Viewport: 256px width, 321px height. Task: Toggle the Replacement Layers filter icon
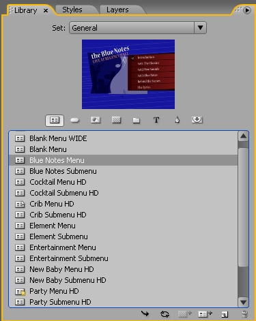(197, 120)
